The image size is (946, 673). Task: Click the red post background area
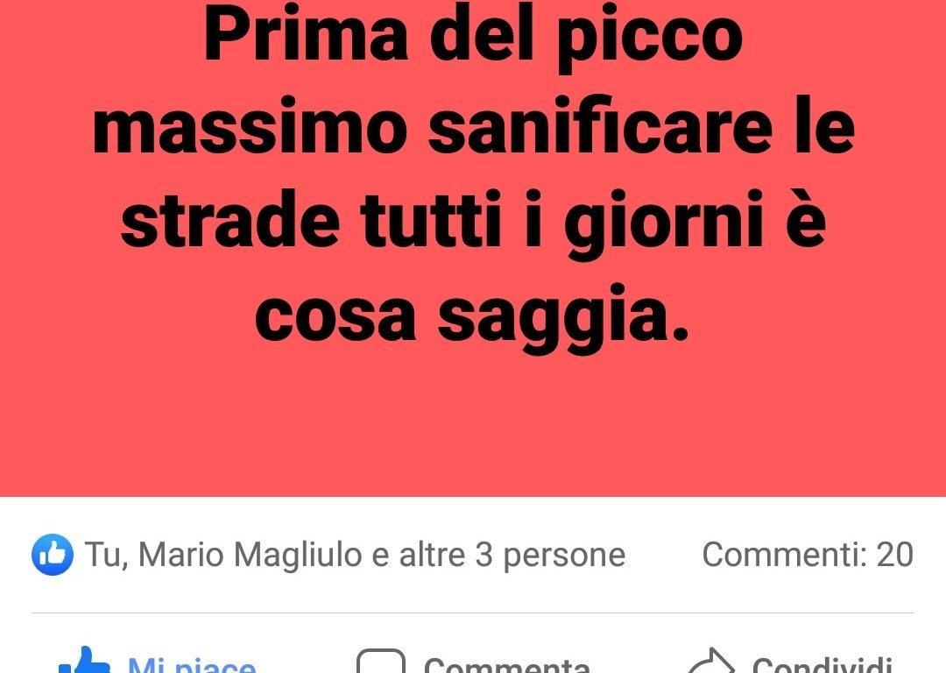(x=473, y=248)
